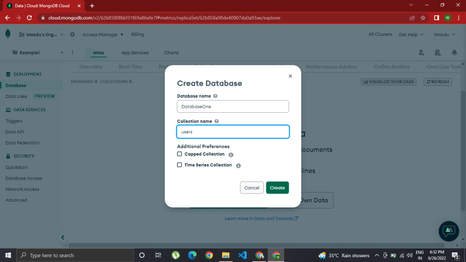Image resolution: width=466 pixels, height=262 pixels.
Task: Reload the browser page
Action: click(29, 18)
